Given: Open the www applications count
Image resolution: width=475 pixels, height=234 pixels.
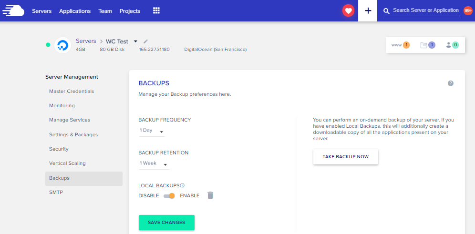Looking at the screenshot, I should 401,45.
